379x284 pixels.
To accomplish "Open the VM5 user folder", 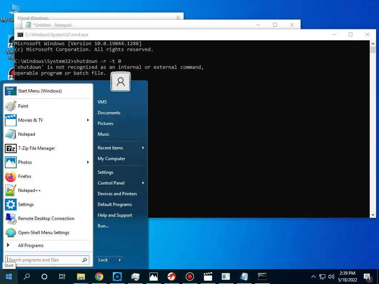I will point(102,102).
